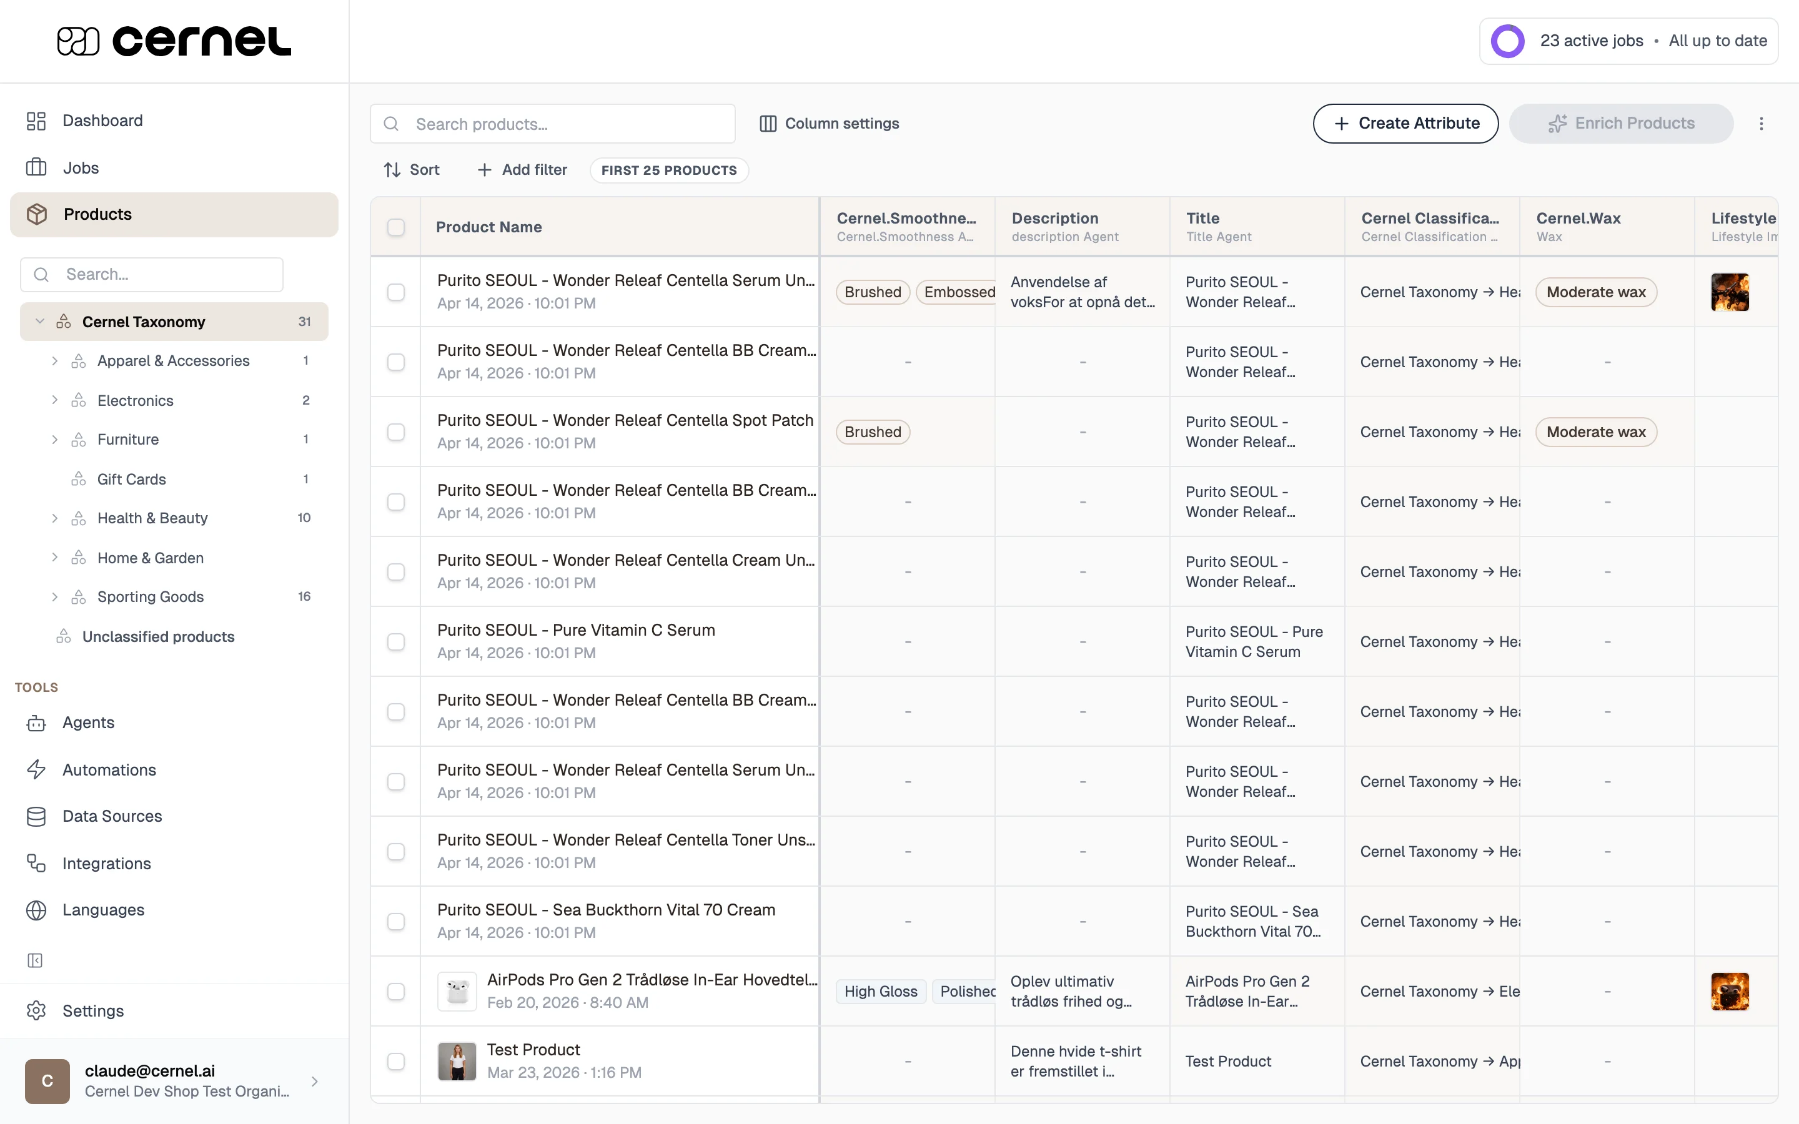Check the Pure Vitamin C Serum row

pyautogui.click(x=396, y=641)
